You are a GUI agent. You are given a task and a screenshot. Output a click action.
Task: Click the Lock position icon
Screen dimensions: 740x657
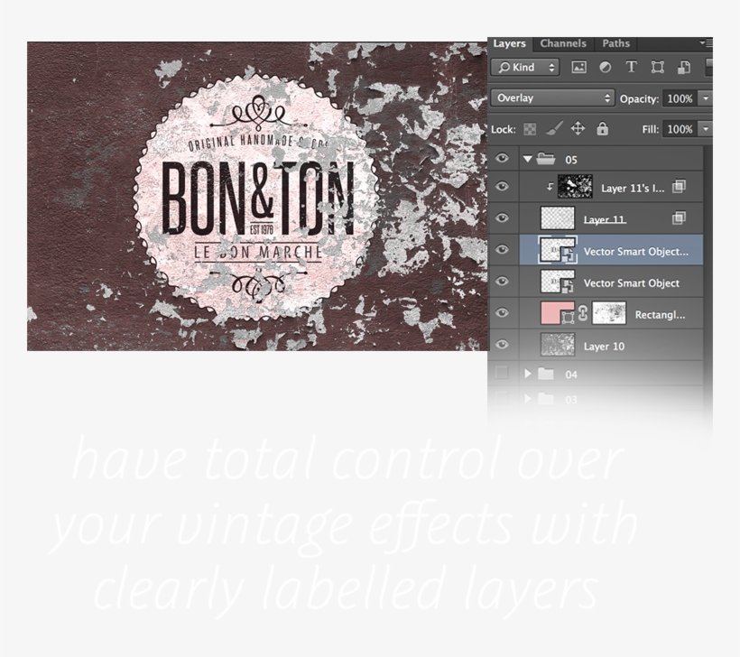578,128
